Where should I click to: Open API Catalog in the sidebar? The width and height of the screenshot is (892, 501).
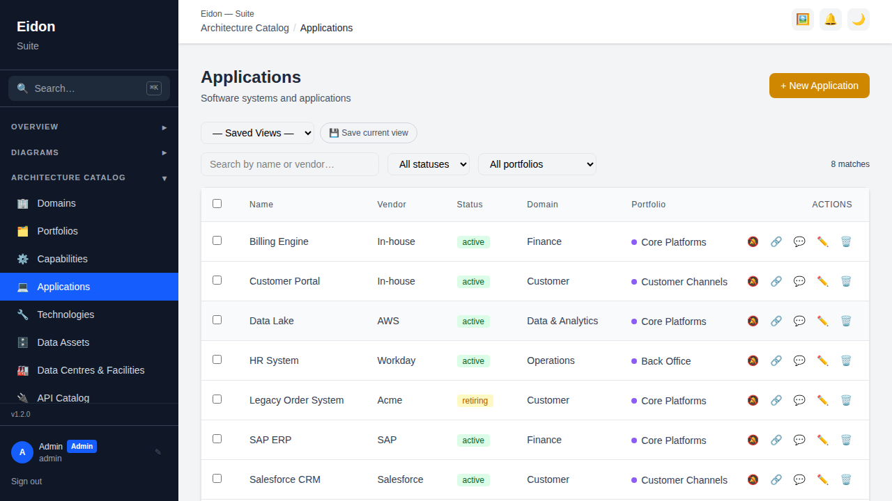(89, 395)
